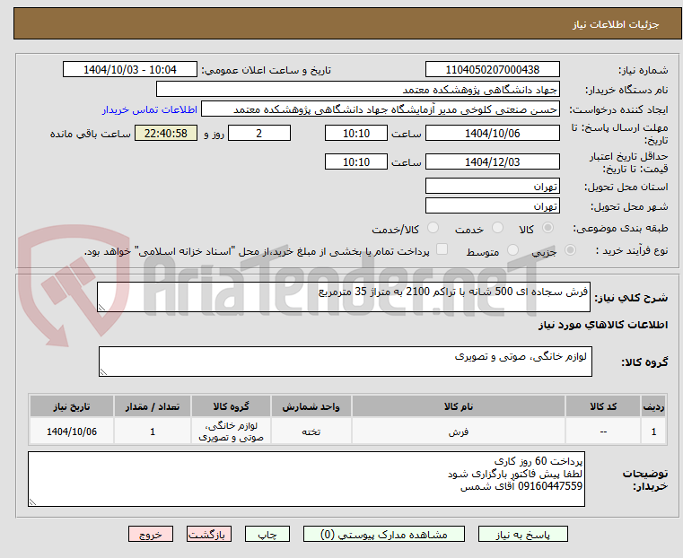Choose the جزیی purchase type radio
The width and height of the screenshot is (683, 558).
[570, 249]
